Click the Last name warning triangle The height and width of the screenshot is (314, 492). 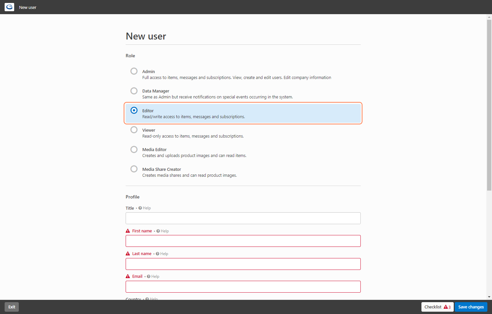pos(128,253)
